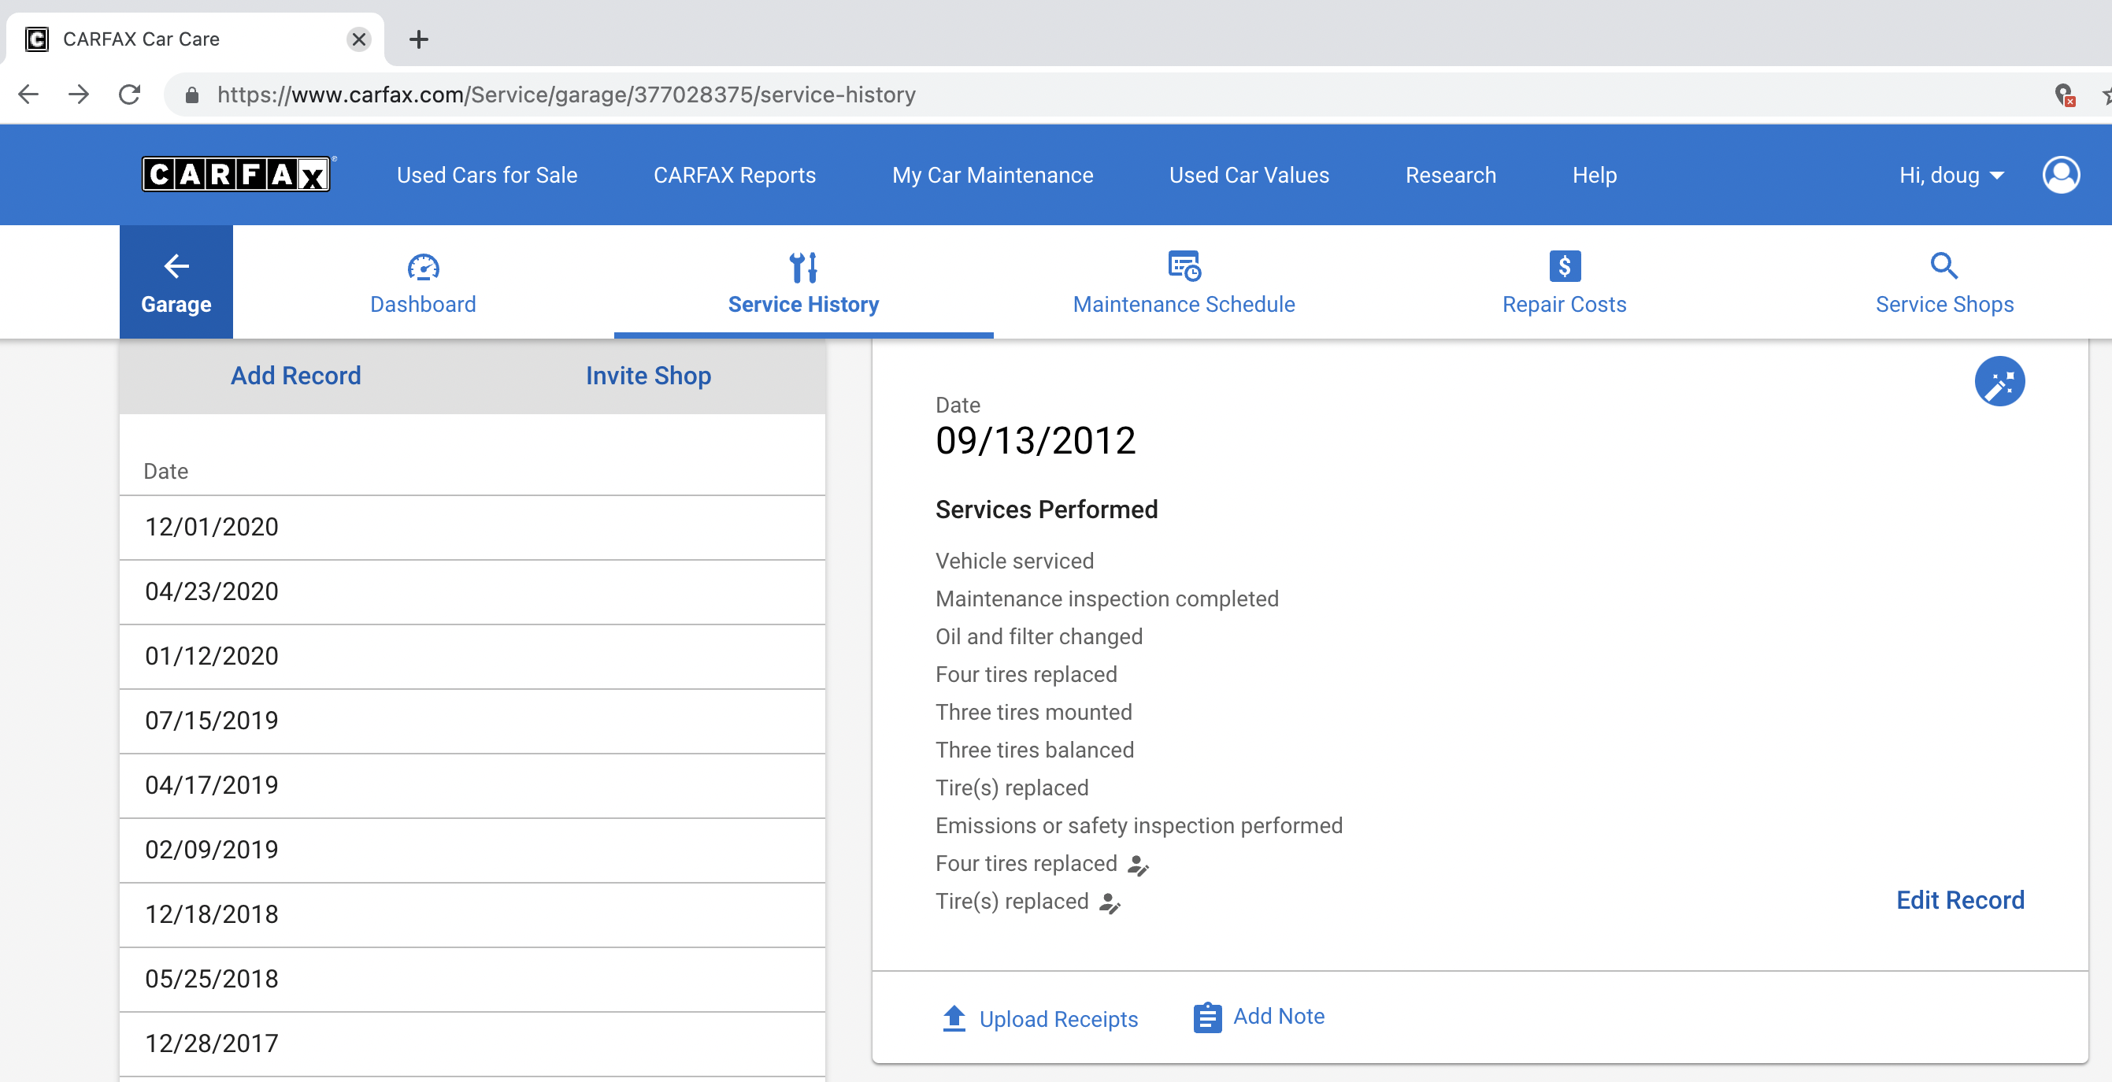This screenshot has height=1082, width=2112.
Task: Click the CARFAX logo
Action: click(237, 175)
